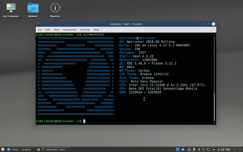Image resolution: width=243 pixels, height=152 pixels.
Task: Click the 'Netrunner 2018.08 Rolling' OS line
Action: coord(151,42)
